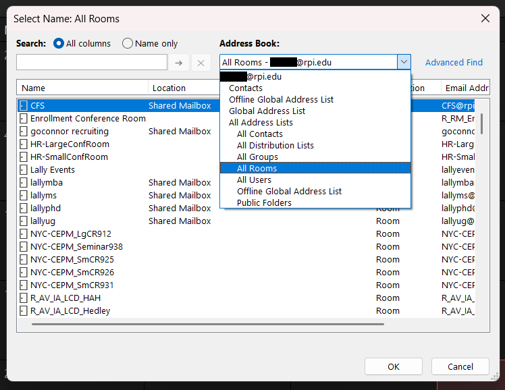Click the icon beside HR-LargeConfRoom

(x=23, y=144)
